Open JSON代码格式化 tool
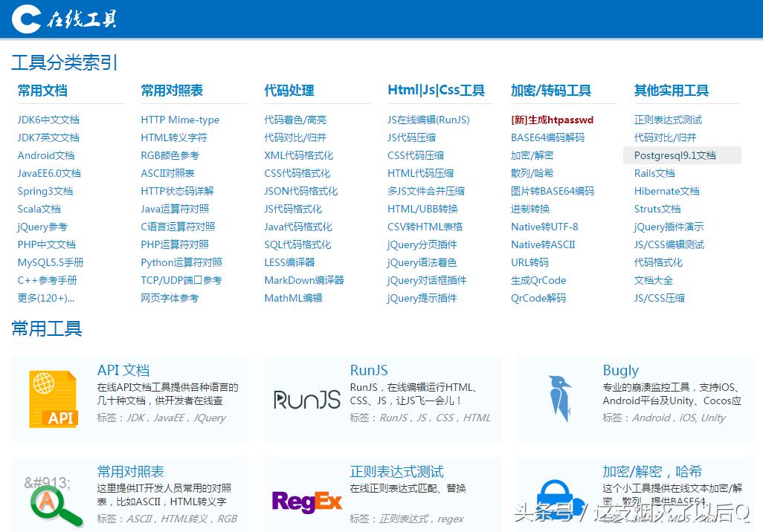Image resolution: width=763 pixels, height=532 pixels. click(x=300, y=191)
